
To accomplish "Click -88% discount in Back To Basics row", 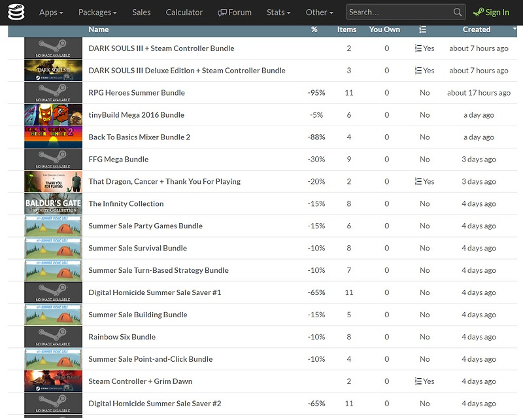I will coord(316,137).
